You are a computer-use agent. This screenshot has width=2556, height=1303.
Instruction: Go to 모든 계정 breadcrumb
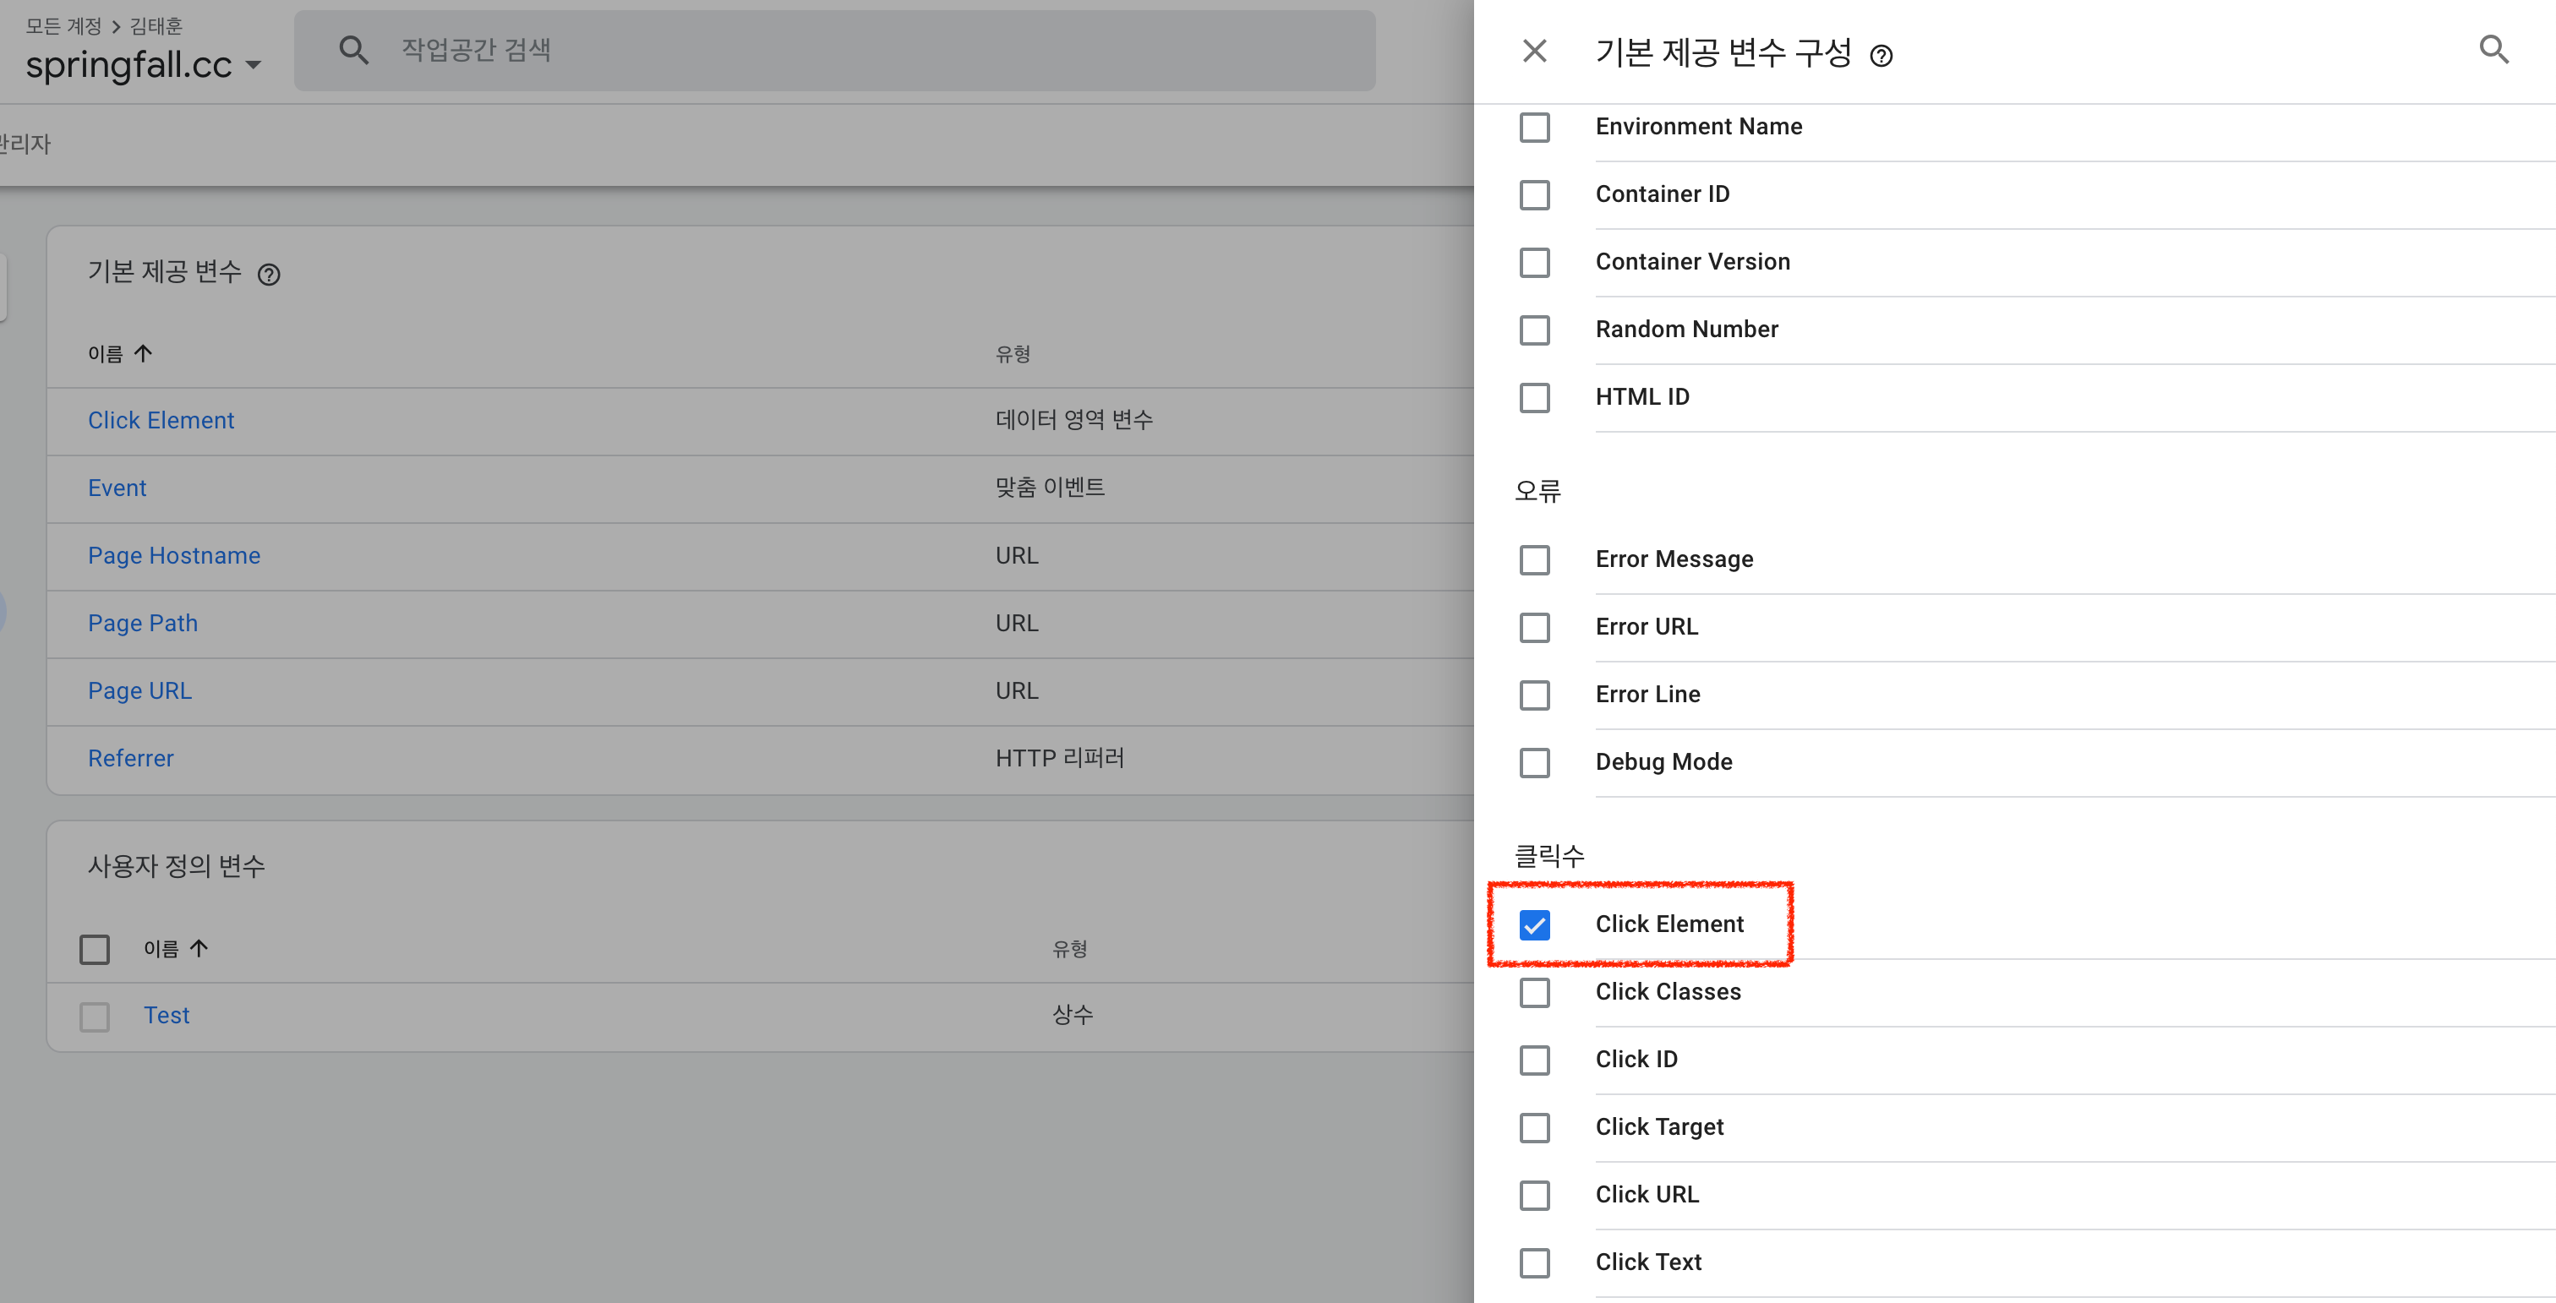[x=63, y=26]
